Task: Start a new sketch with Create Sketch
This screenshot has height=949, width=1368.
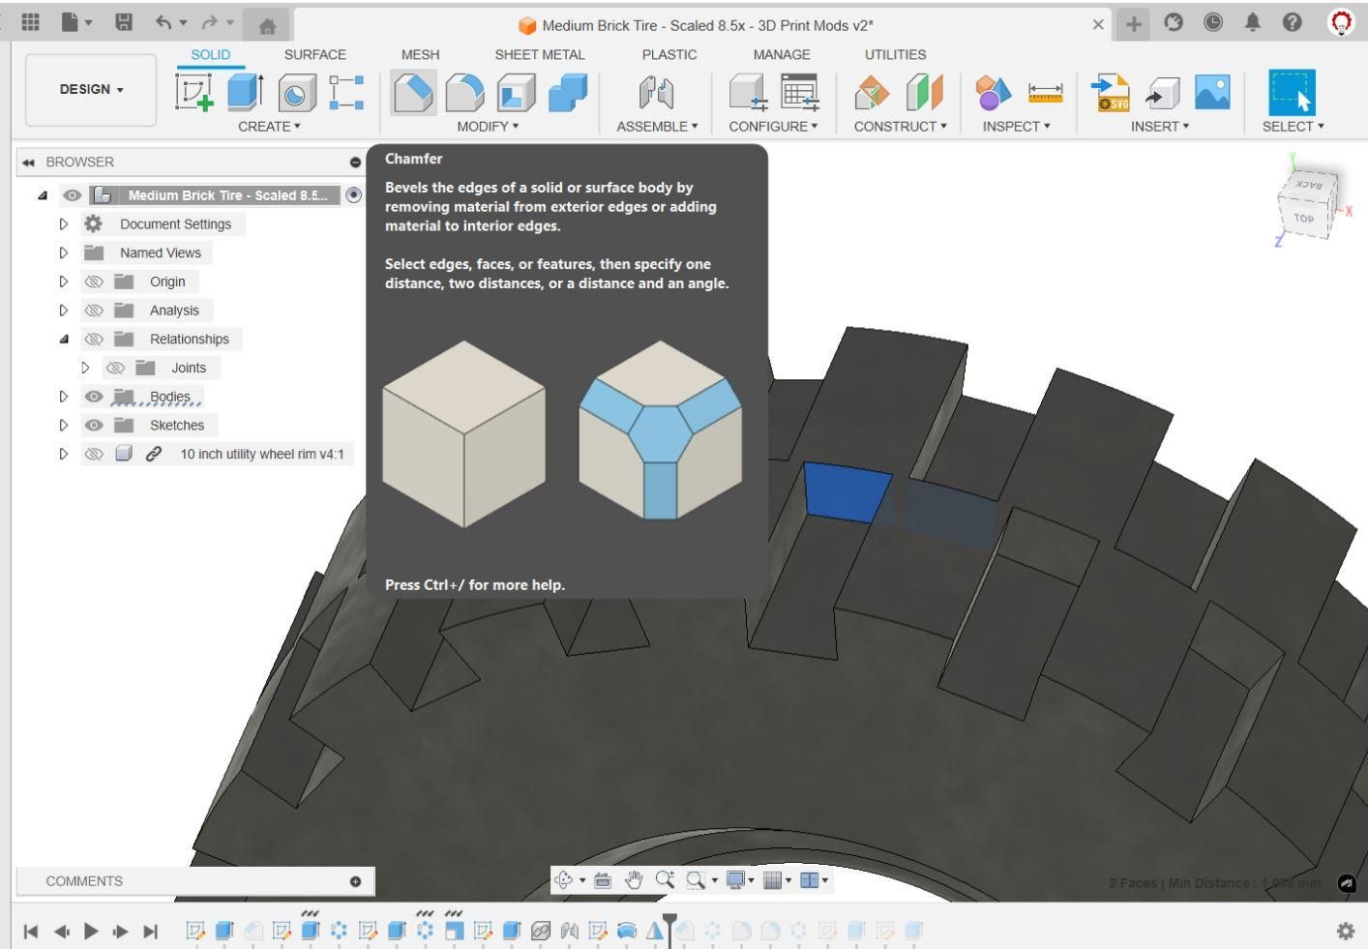Action: (x=194, y=93)
